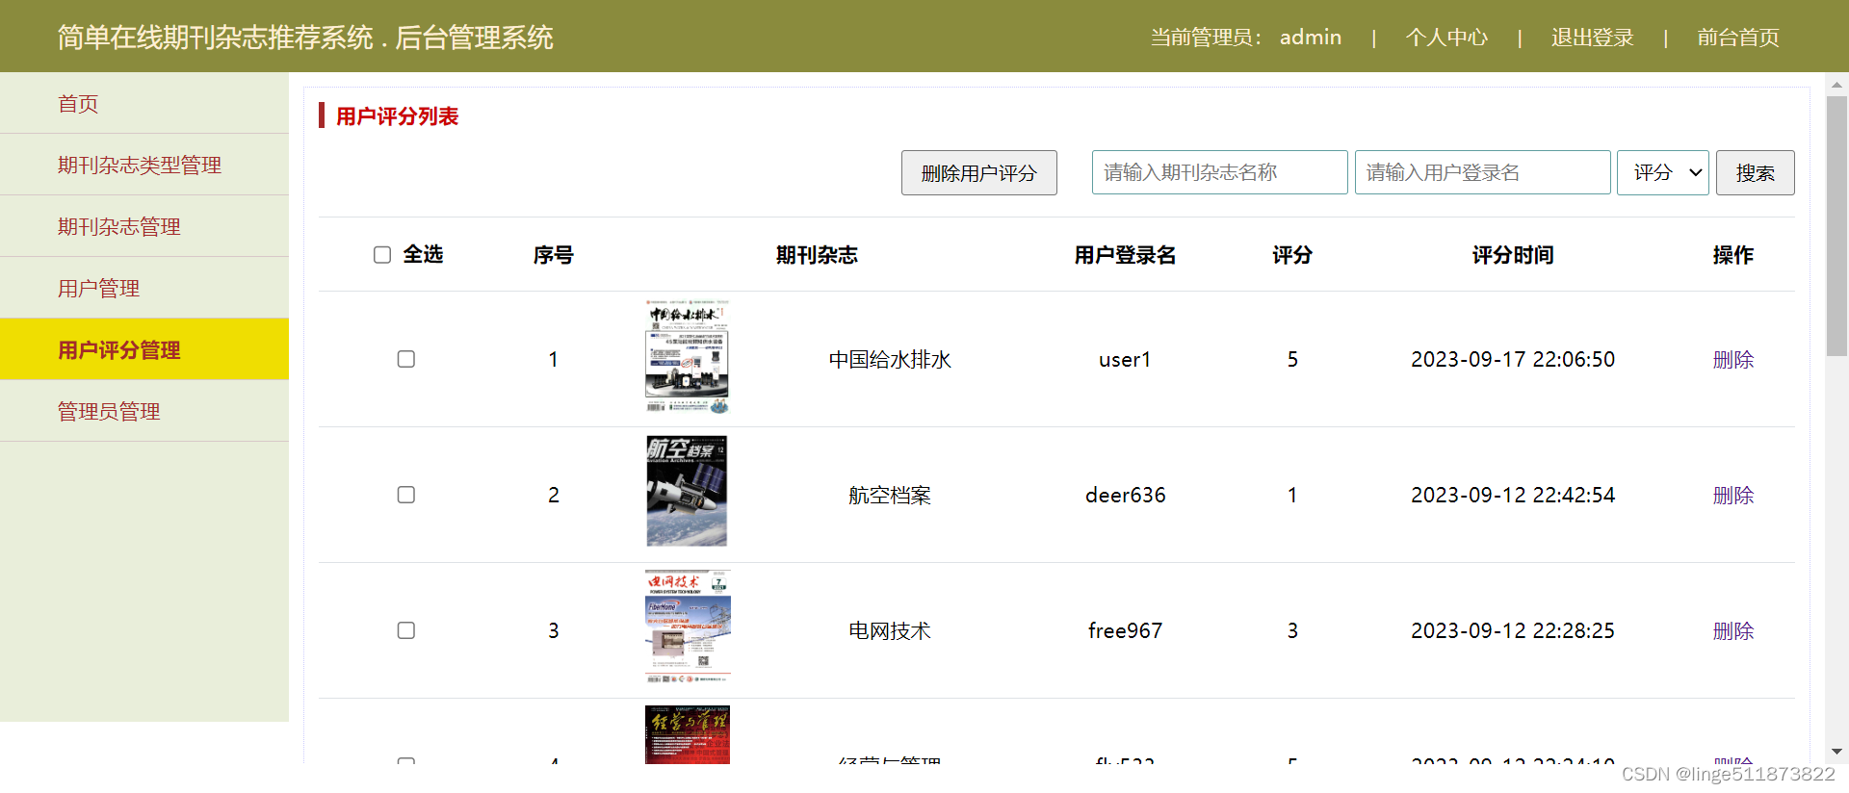Click timestamp 2023-09-17 22:06:50

[x=1513, y=360]
